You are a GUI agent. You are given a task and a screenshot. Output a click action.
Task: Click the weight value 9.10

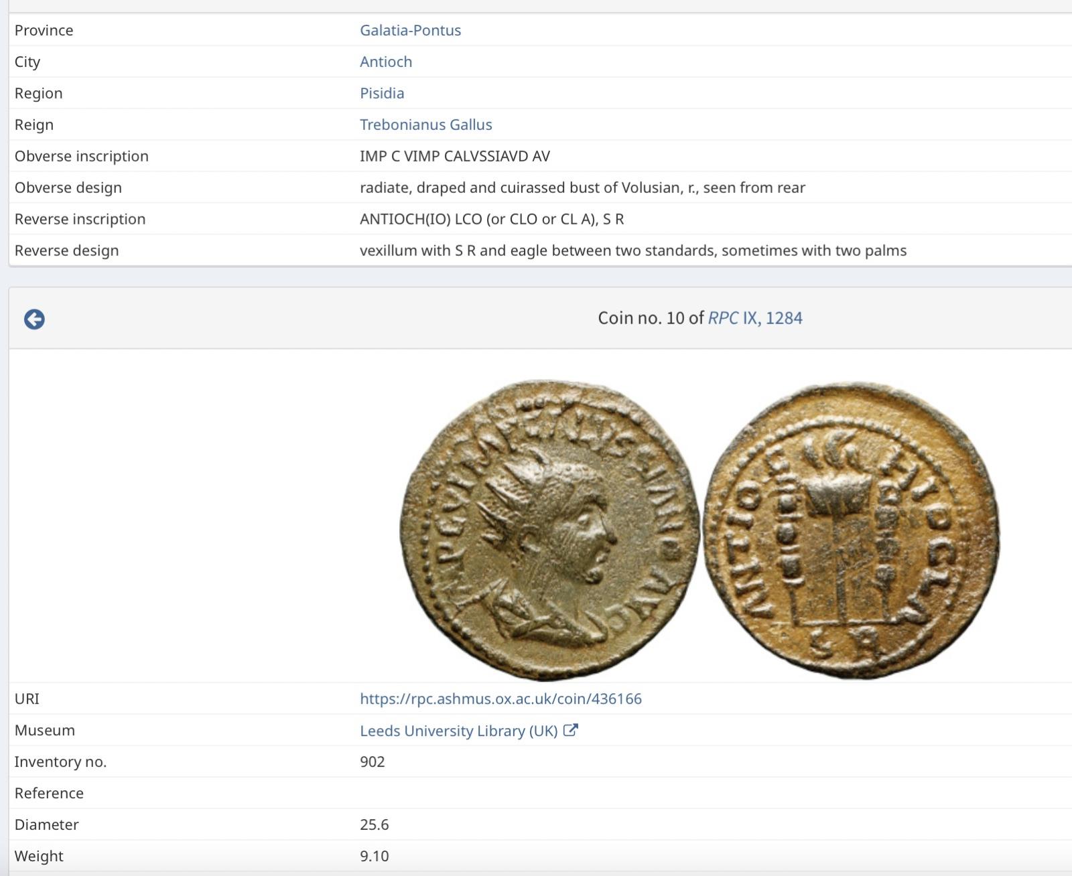pyautogui.click(x=374, y=856)
